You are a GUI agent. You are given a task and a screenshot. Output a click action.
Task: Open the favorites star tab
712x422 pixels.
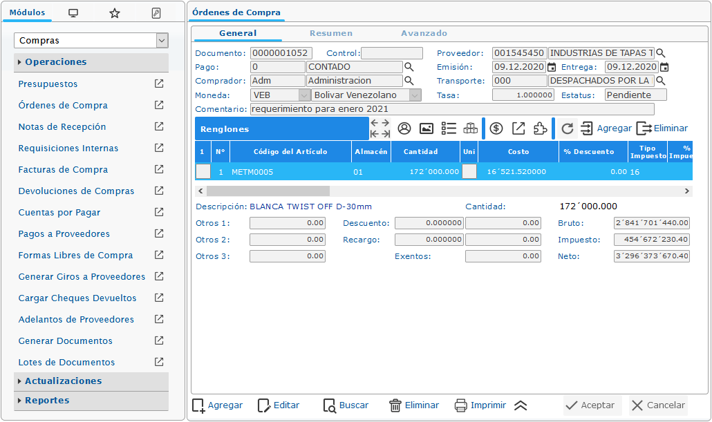[115, 13]
